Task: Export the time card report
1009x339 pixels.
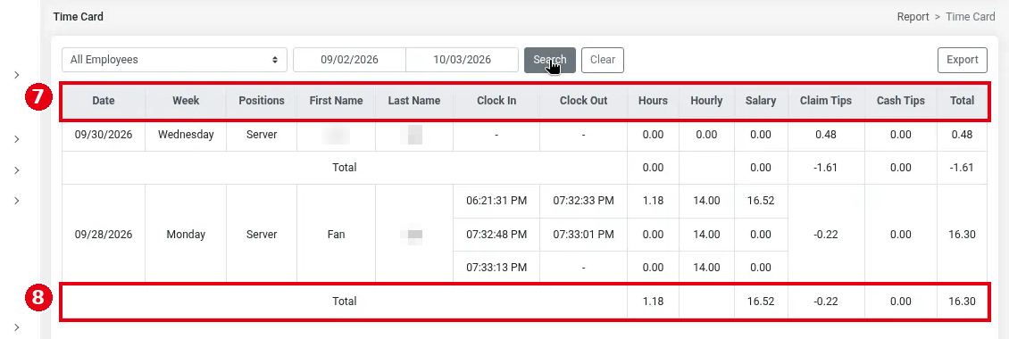Action: click(x=962, y=60)
